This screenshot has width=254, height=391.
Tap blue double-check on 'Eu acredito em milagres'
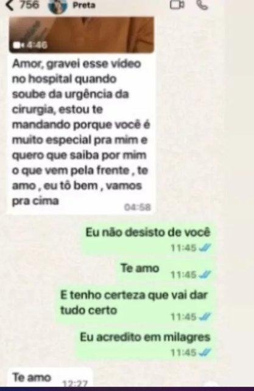205,353
